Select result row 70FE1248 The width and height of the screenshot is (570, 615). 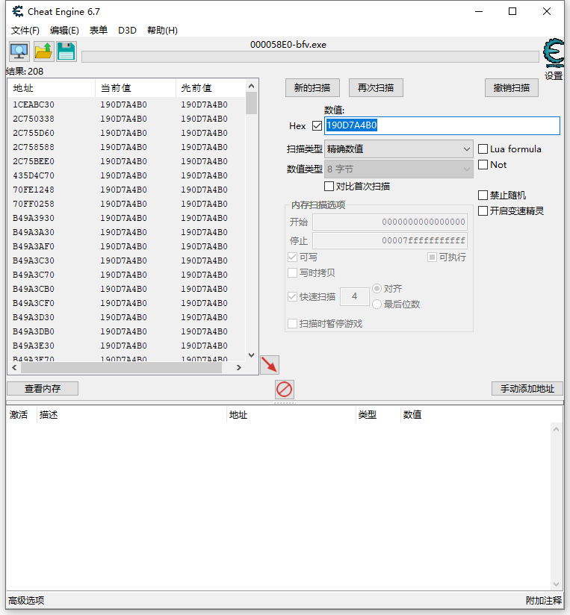[x=127, y=190]
